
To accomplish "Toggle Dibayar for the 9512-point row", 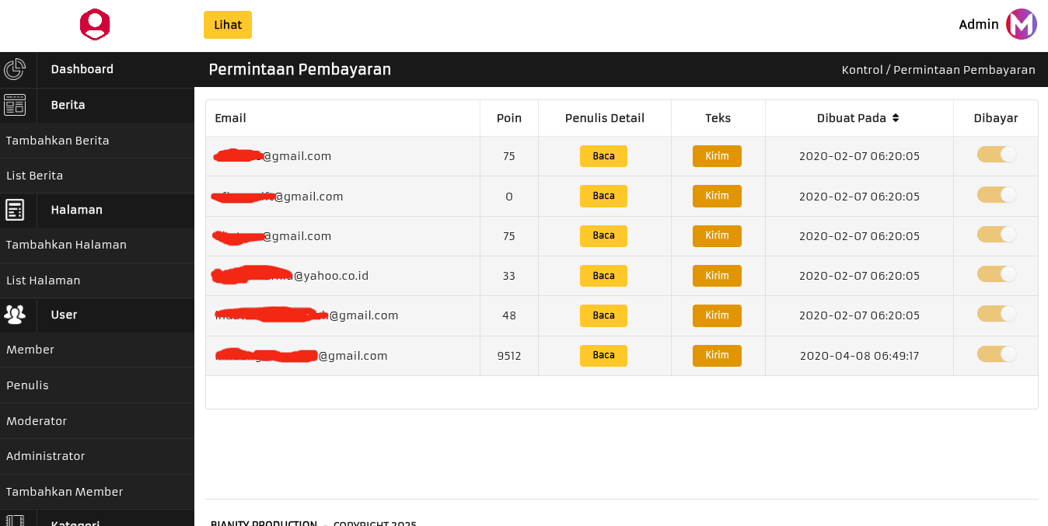I will point(997,354).
